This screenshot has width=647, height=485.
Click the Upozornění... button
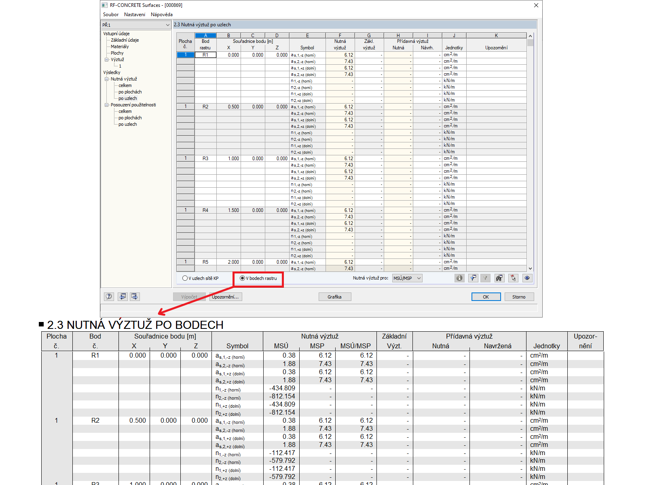(x=226, y=297)
